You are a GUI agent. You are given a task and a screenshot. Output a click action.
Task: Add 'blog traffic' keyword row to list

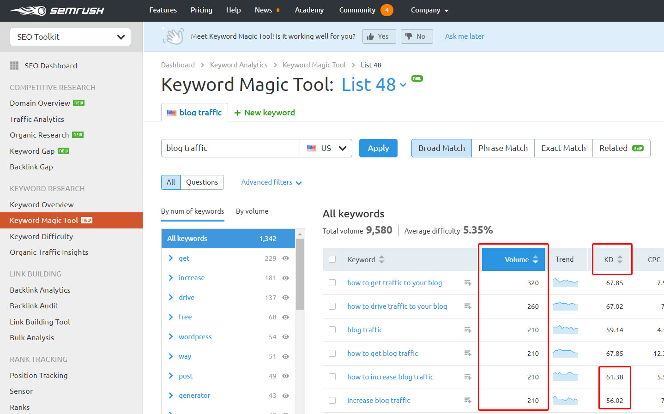tap(468, 330)
